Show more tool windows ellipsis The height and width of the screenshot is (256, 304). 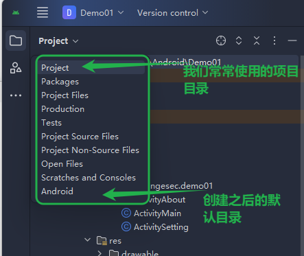(x=16, y=95)
